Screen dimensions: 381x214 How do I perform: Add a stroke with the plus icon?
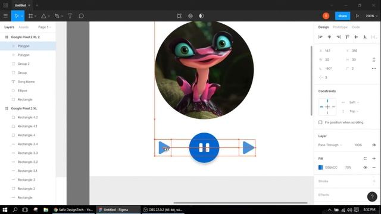click(x=374, y=181)
